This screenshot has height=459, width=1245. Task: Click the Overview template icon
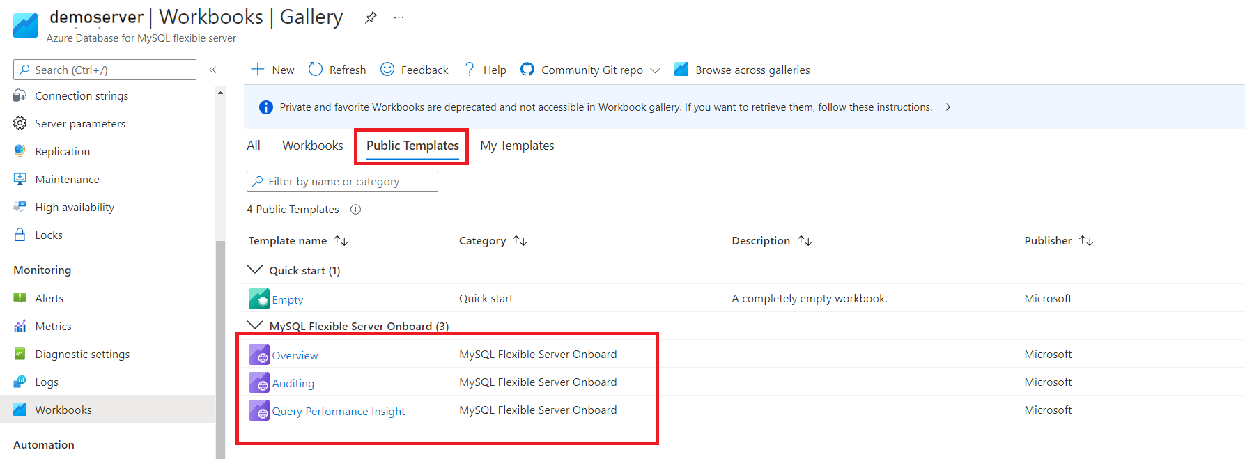(x=259, y=355)
